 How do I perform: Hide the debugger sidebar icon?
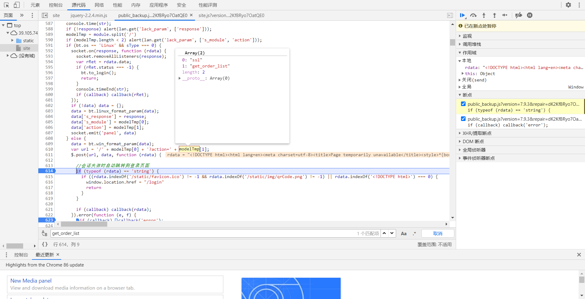tap(450, 15)
